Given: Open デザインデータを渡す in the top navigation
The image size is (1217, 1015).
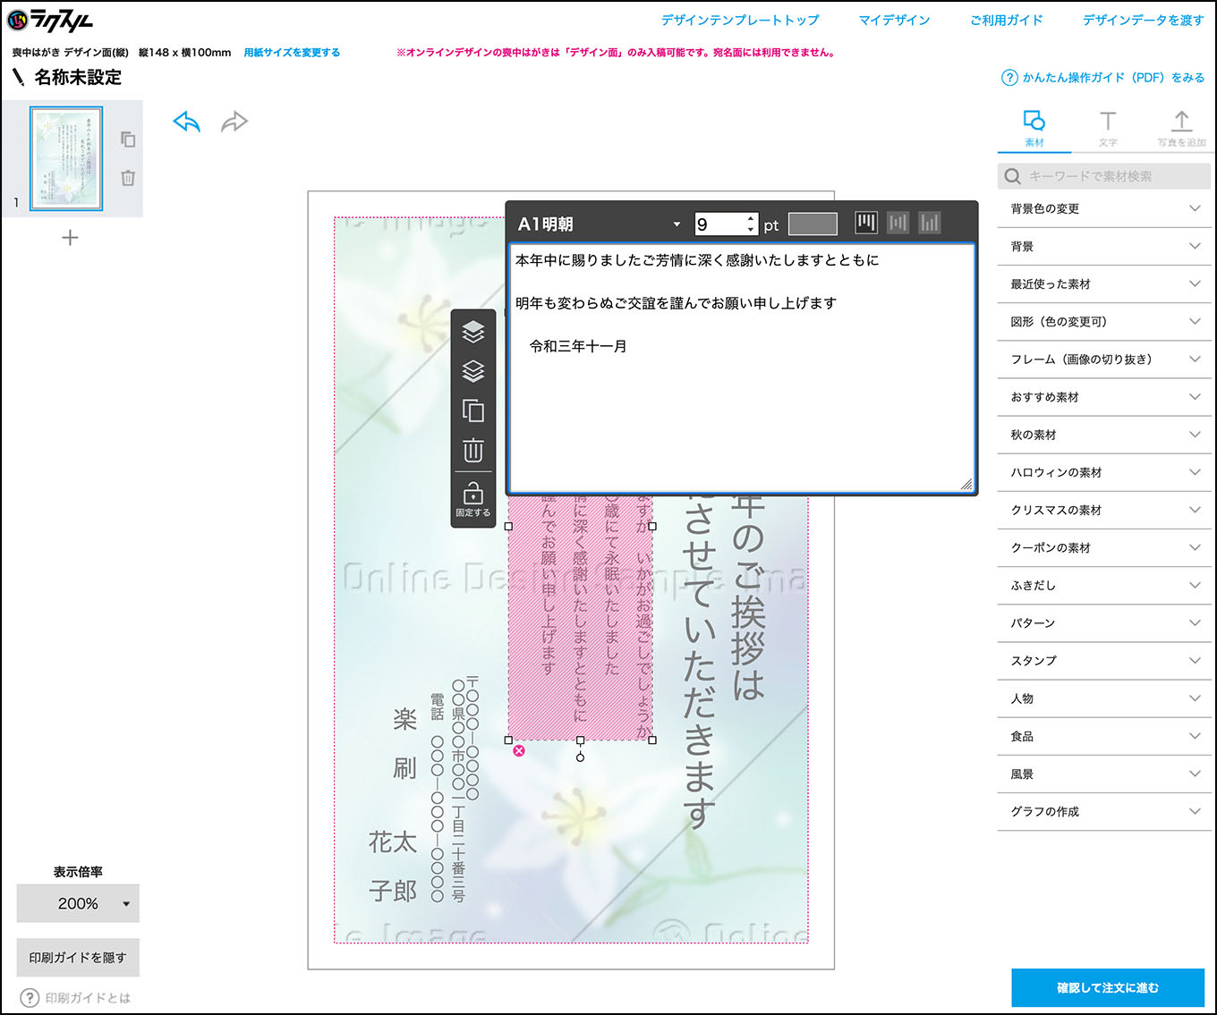Looking at the screenshot, I should [x=1143, y=20].
